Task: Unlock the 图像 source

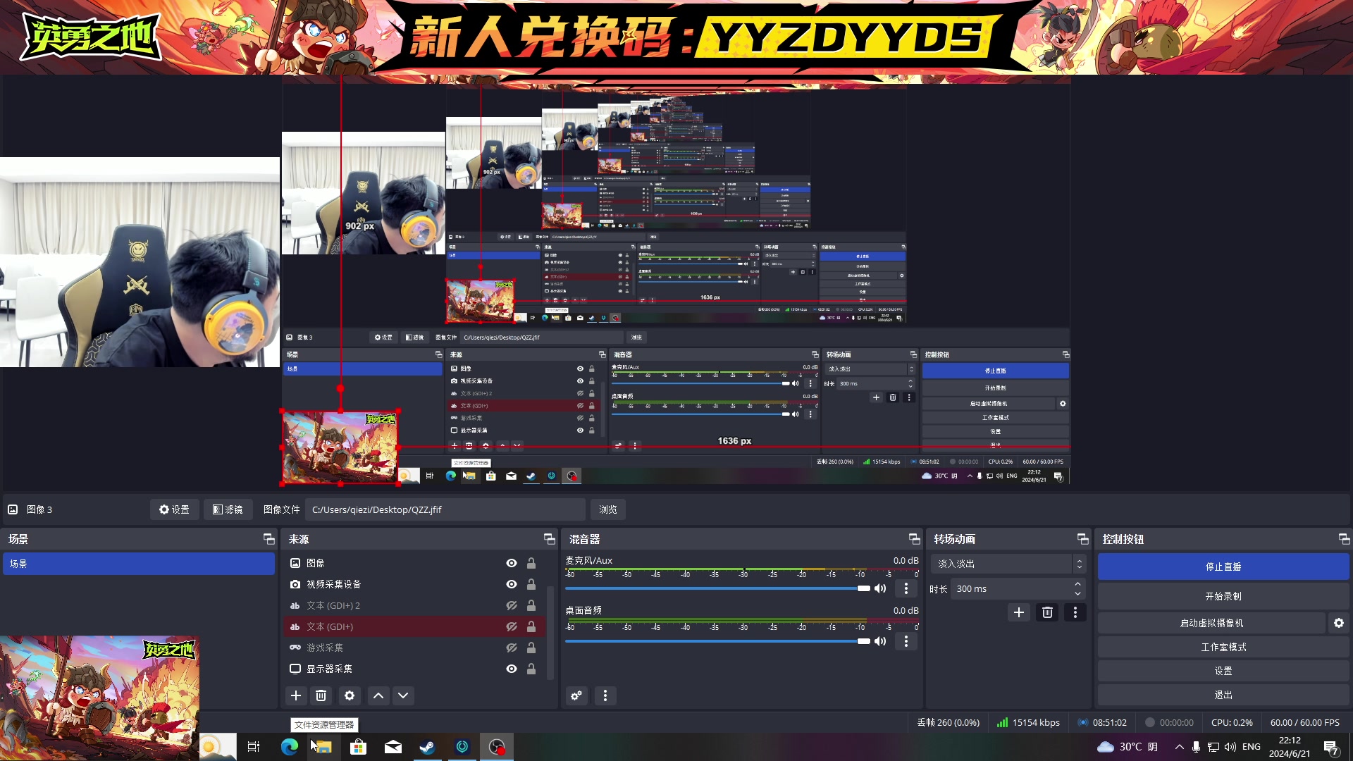Action: 531,563
